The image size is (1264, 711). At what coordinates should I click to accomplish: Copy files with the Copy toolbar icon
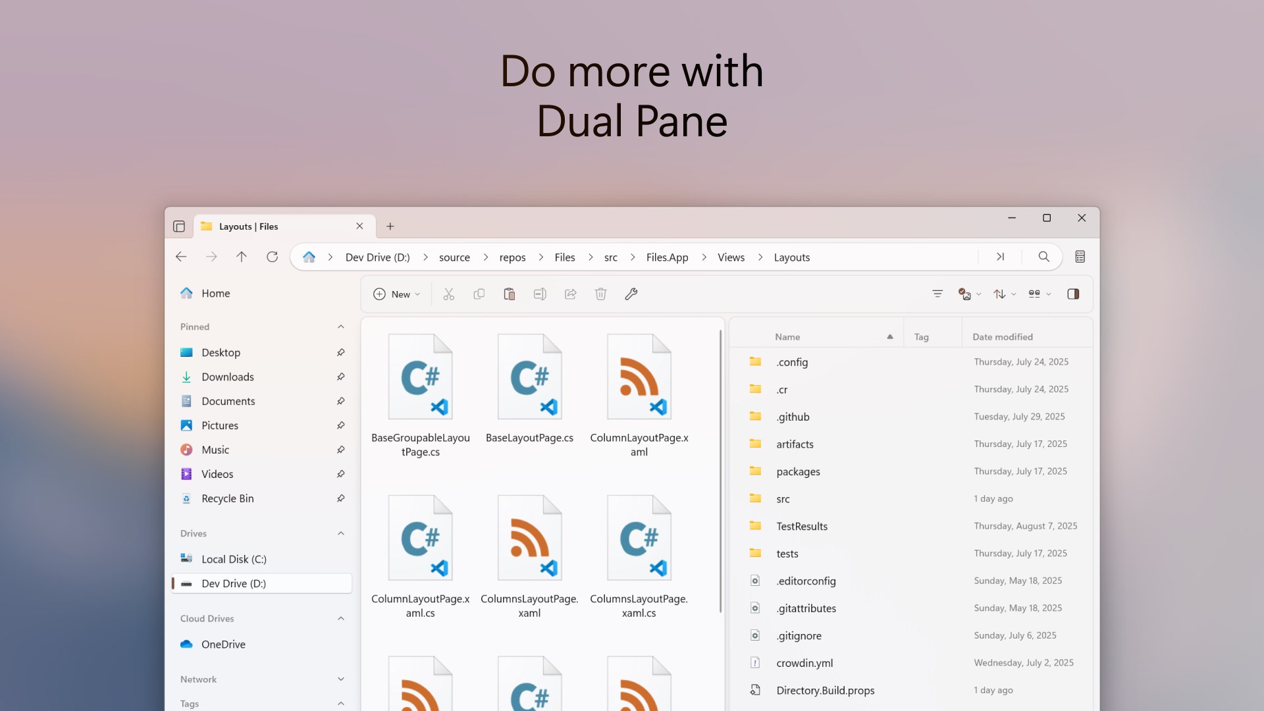pos(479,294)
